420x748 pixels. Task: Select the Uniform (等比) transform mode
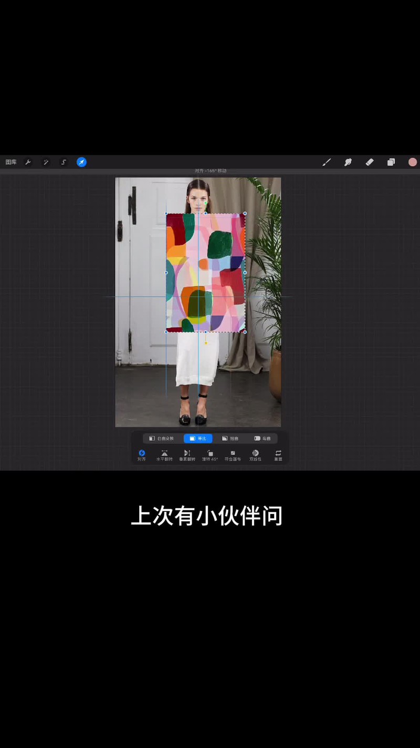198,438
